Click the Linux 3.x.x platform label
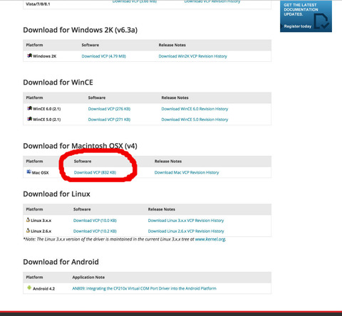Viewport: 342px width, 316px height. pos(41,221)
